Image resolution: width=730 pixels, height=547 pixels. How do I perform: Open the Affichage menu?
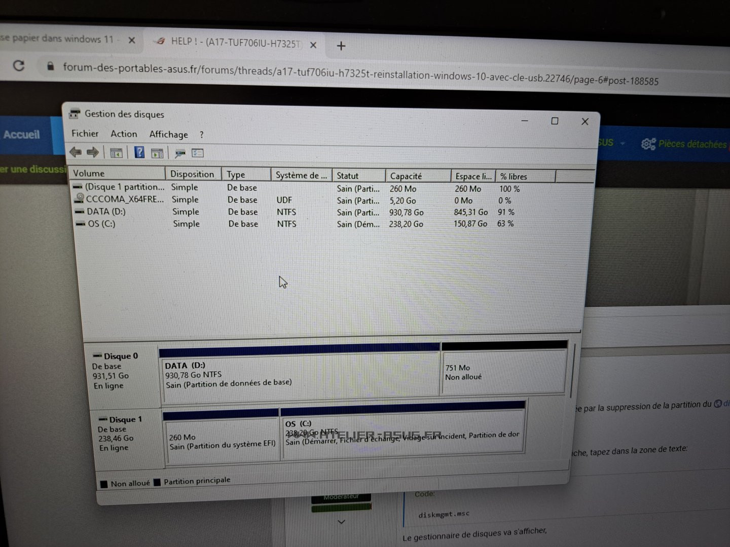(x=168, y=134)
